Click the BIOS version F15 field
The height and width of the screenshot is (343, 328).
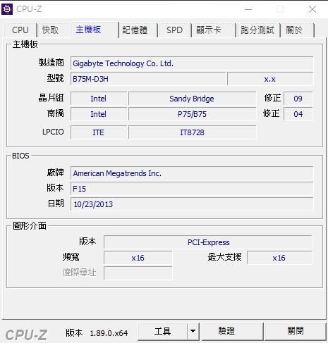(x=192, y=189)
